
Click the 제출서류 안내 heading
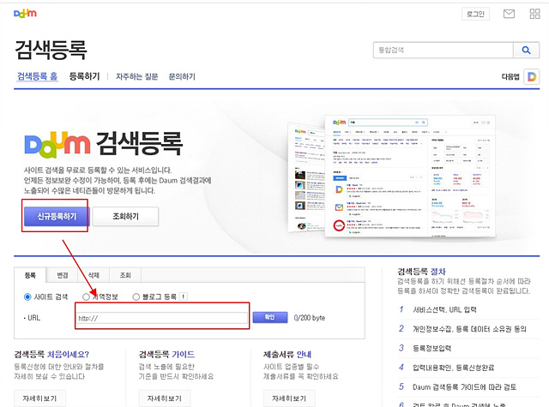[x=287, y=354]
